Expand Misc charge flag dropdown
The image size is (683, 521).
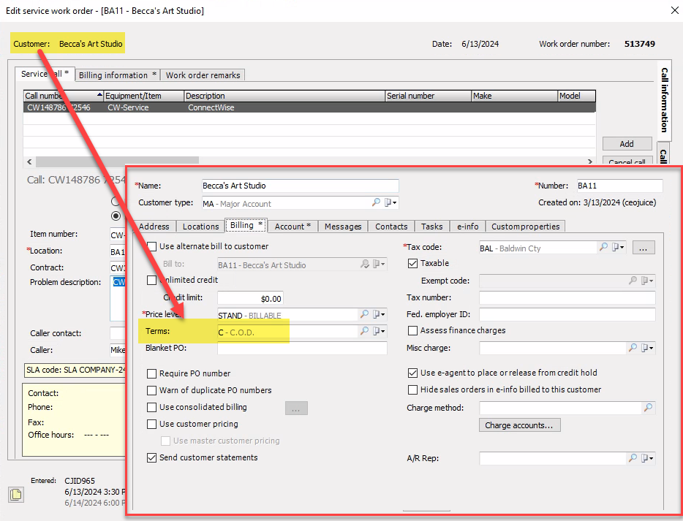tap(647, 348)
